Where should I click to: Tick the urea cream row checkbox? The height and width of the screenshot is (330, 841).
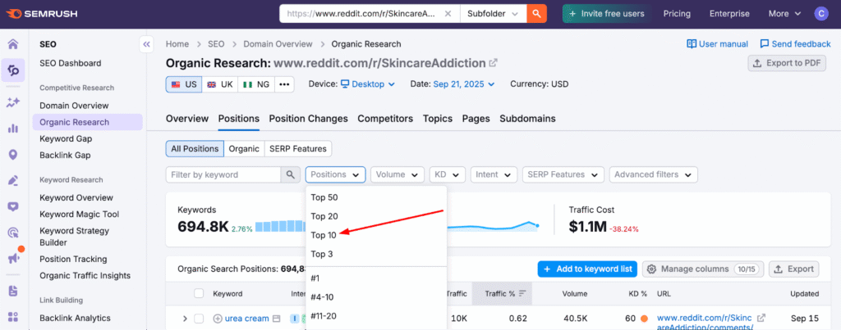coord(199,319)
